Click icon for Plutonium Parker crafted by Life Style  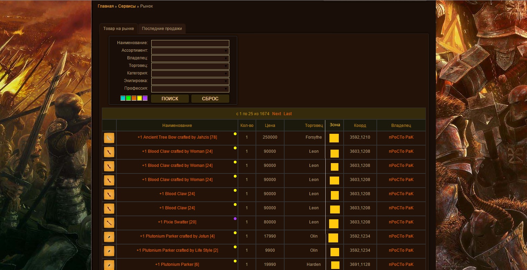109,251
